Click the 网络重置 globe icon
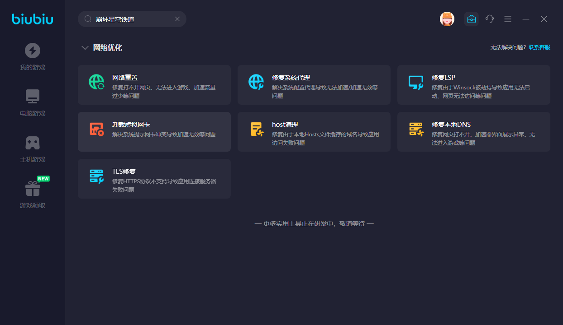 tap(96, 82)
